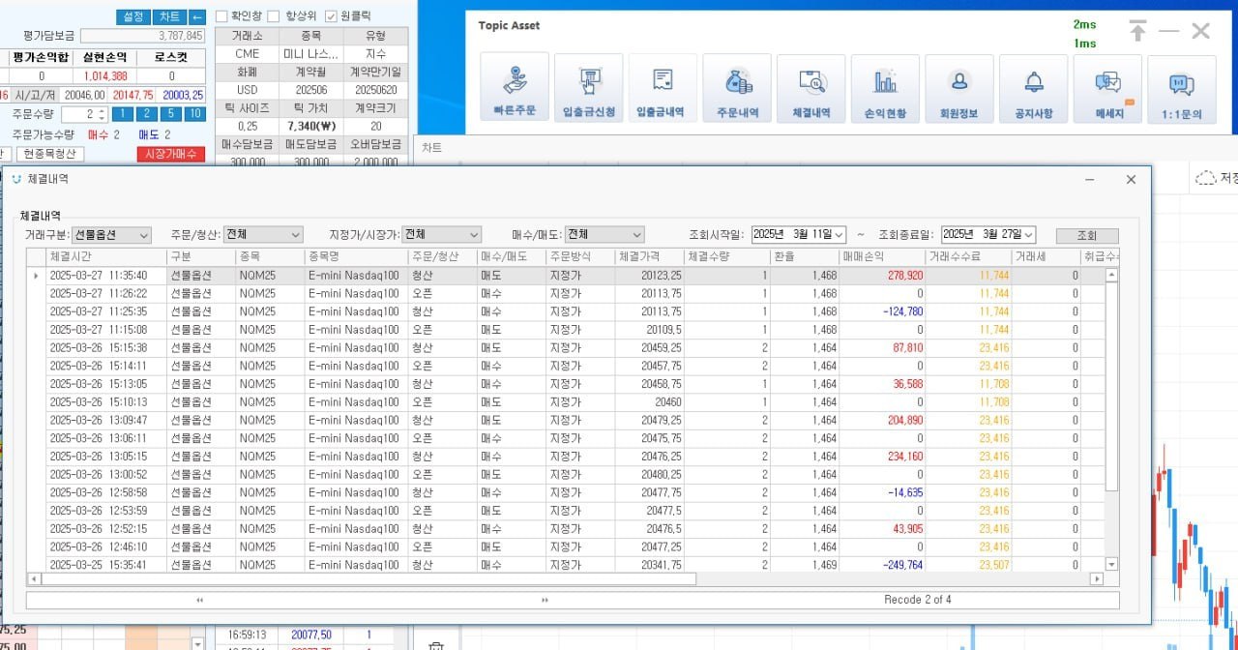The image size is (1238, 650).
Task: Sort by 체결시간 column header
Action: click(105, 257)
